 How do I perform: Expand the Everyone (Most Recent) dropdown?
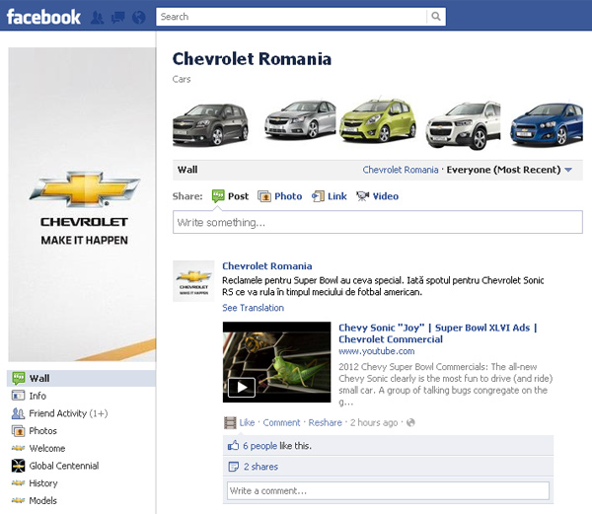pyautogui.click(x=568, y=170)
